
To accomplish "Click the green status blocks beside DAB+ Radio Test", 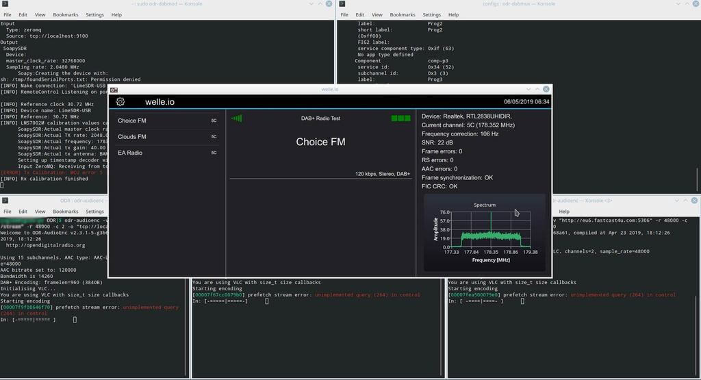I will 400,118.
